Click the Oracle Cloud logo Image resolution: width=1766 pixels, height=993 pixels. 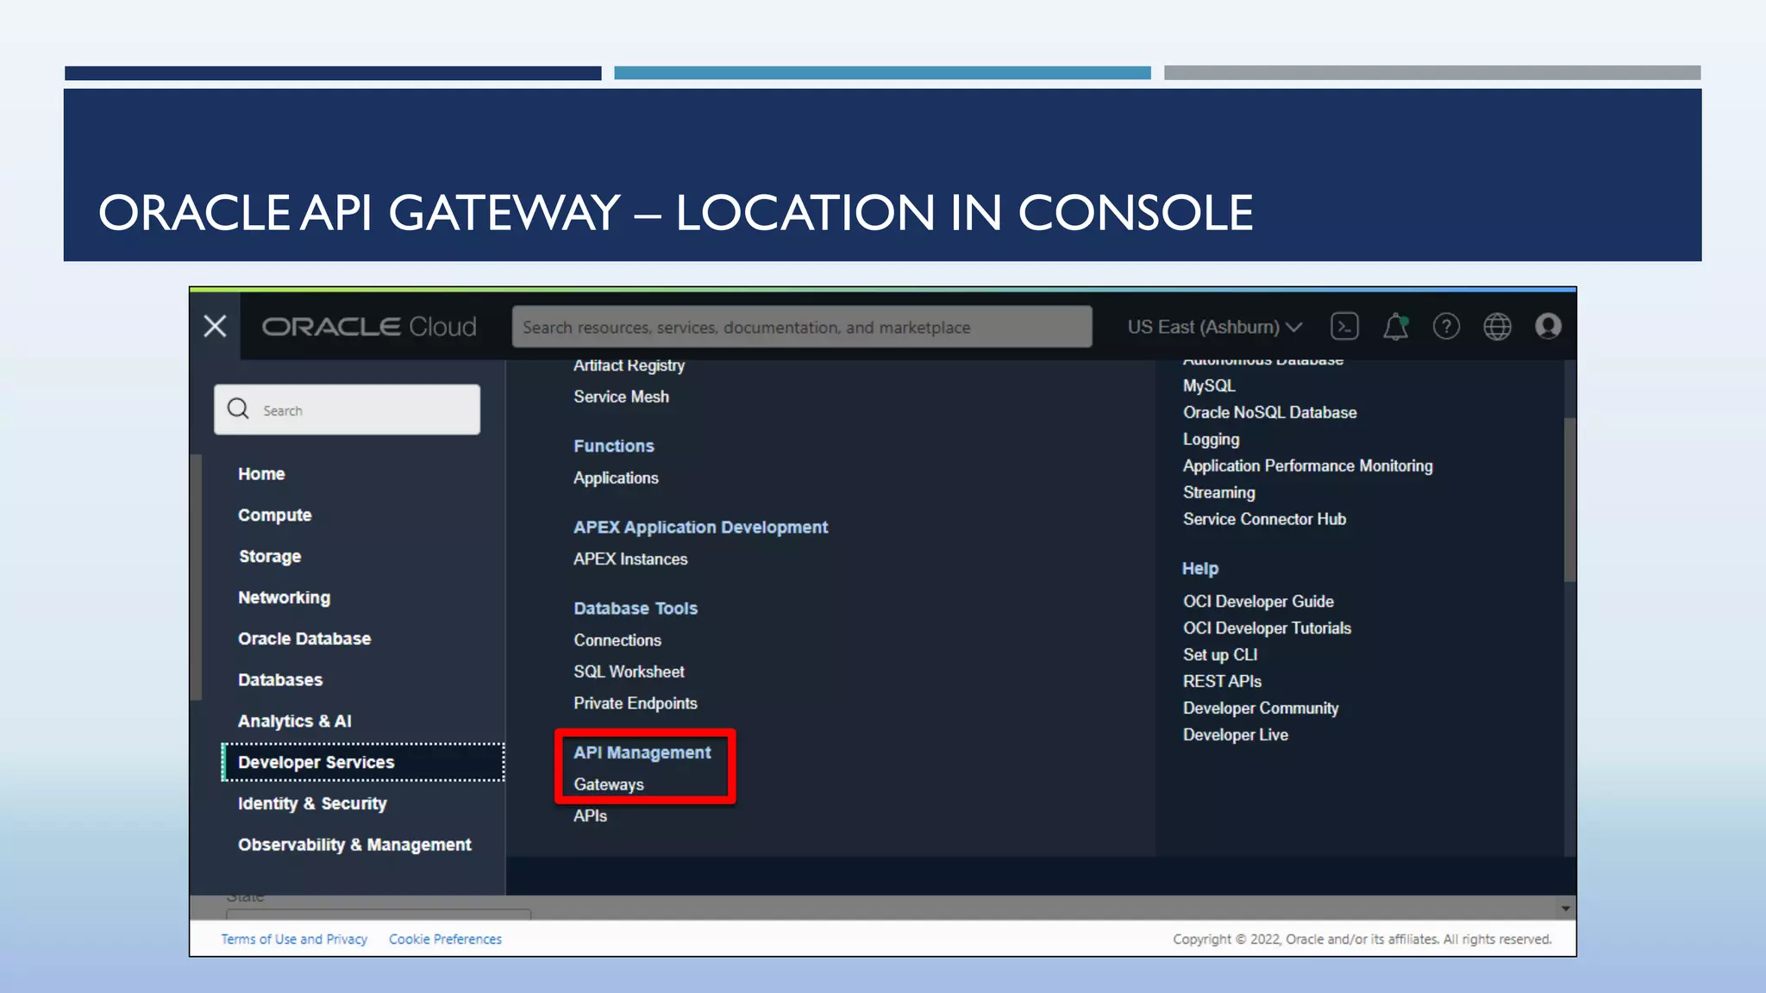369,327
